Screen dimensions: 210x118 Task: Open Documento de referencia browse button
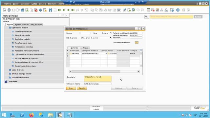pyautogui.click(x=137, y=42)
